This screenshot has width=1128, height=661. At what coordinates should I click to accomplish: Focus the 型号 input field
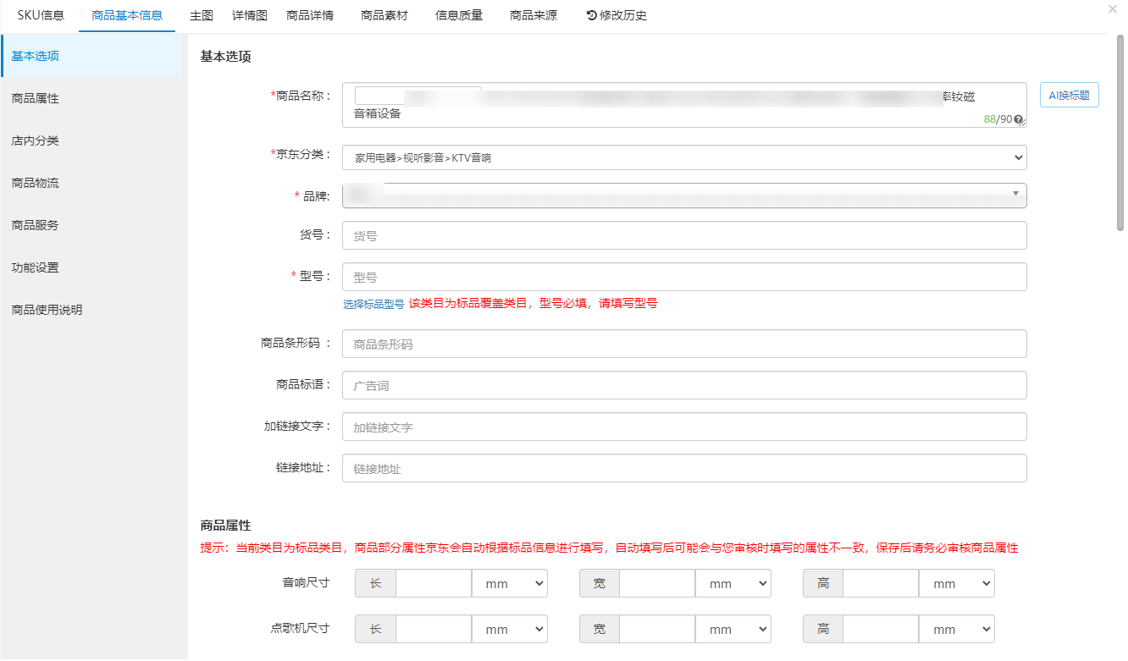pos(684,278)
